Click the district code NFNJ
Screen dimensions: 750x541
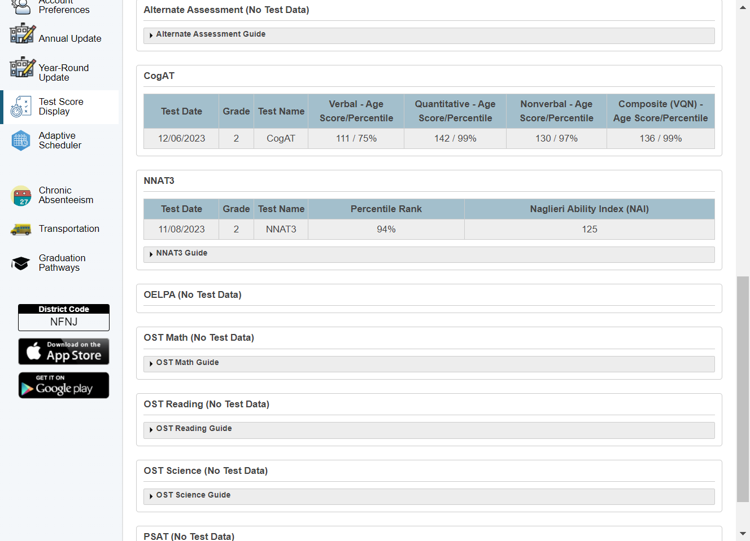64,322
